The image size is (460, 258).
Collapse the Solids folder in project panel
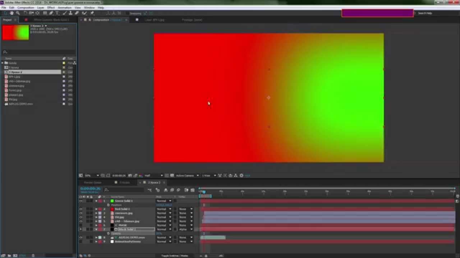[x=3, y=63]
